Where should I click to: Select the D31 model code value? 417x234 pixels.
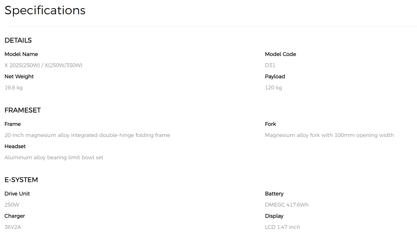pos(270,65)
